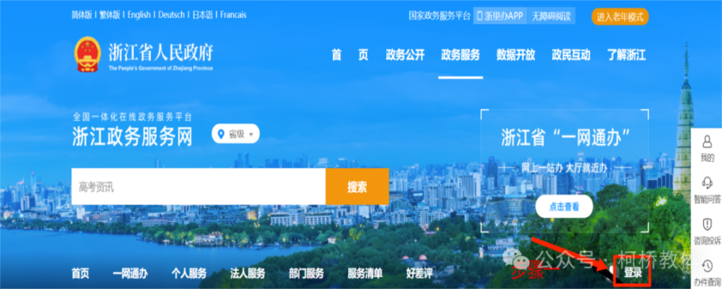Open 政务公开 menu item
The height and width of the screenshot is (289, 722).
tap(405, 55)
